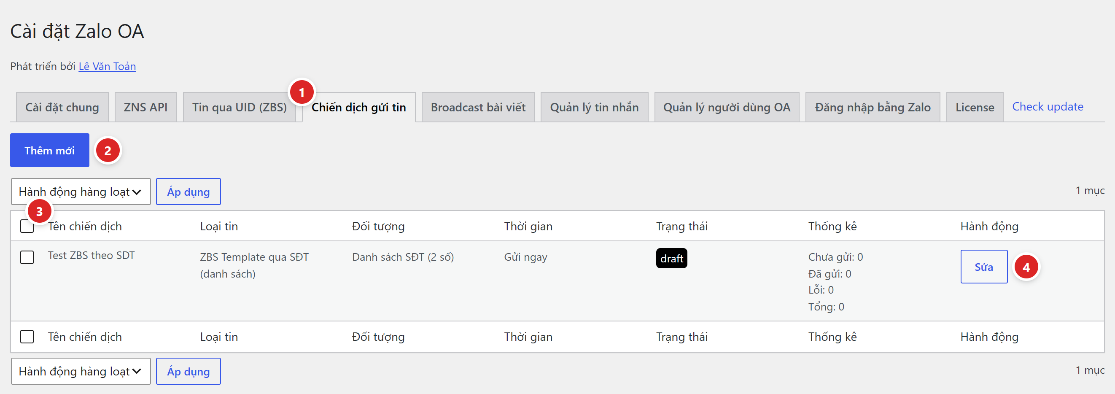Click header column Loại tin
The width and height of the screenshot is (1115, 394).
point(219,226)
